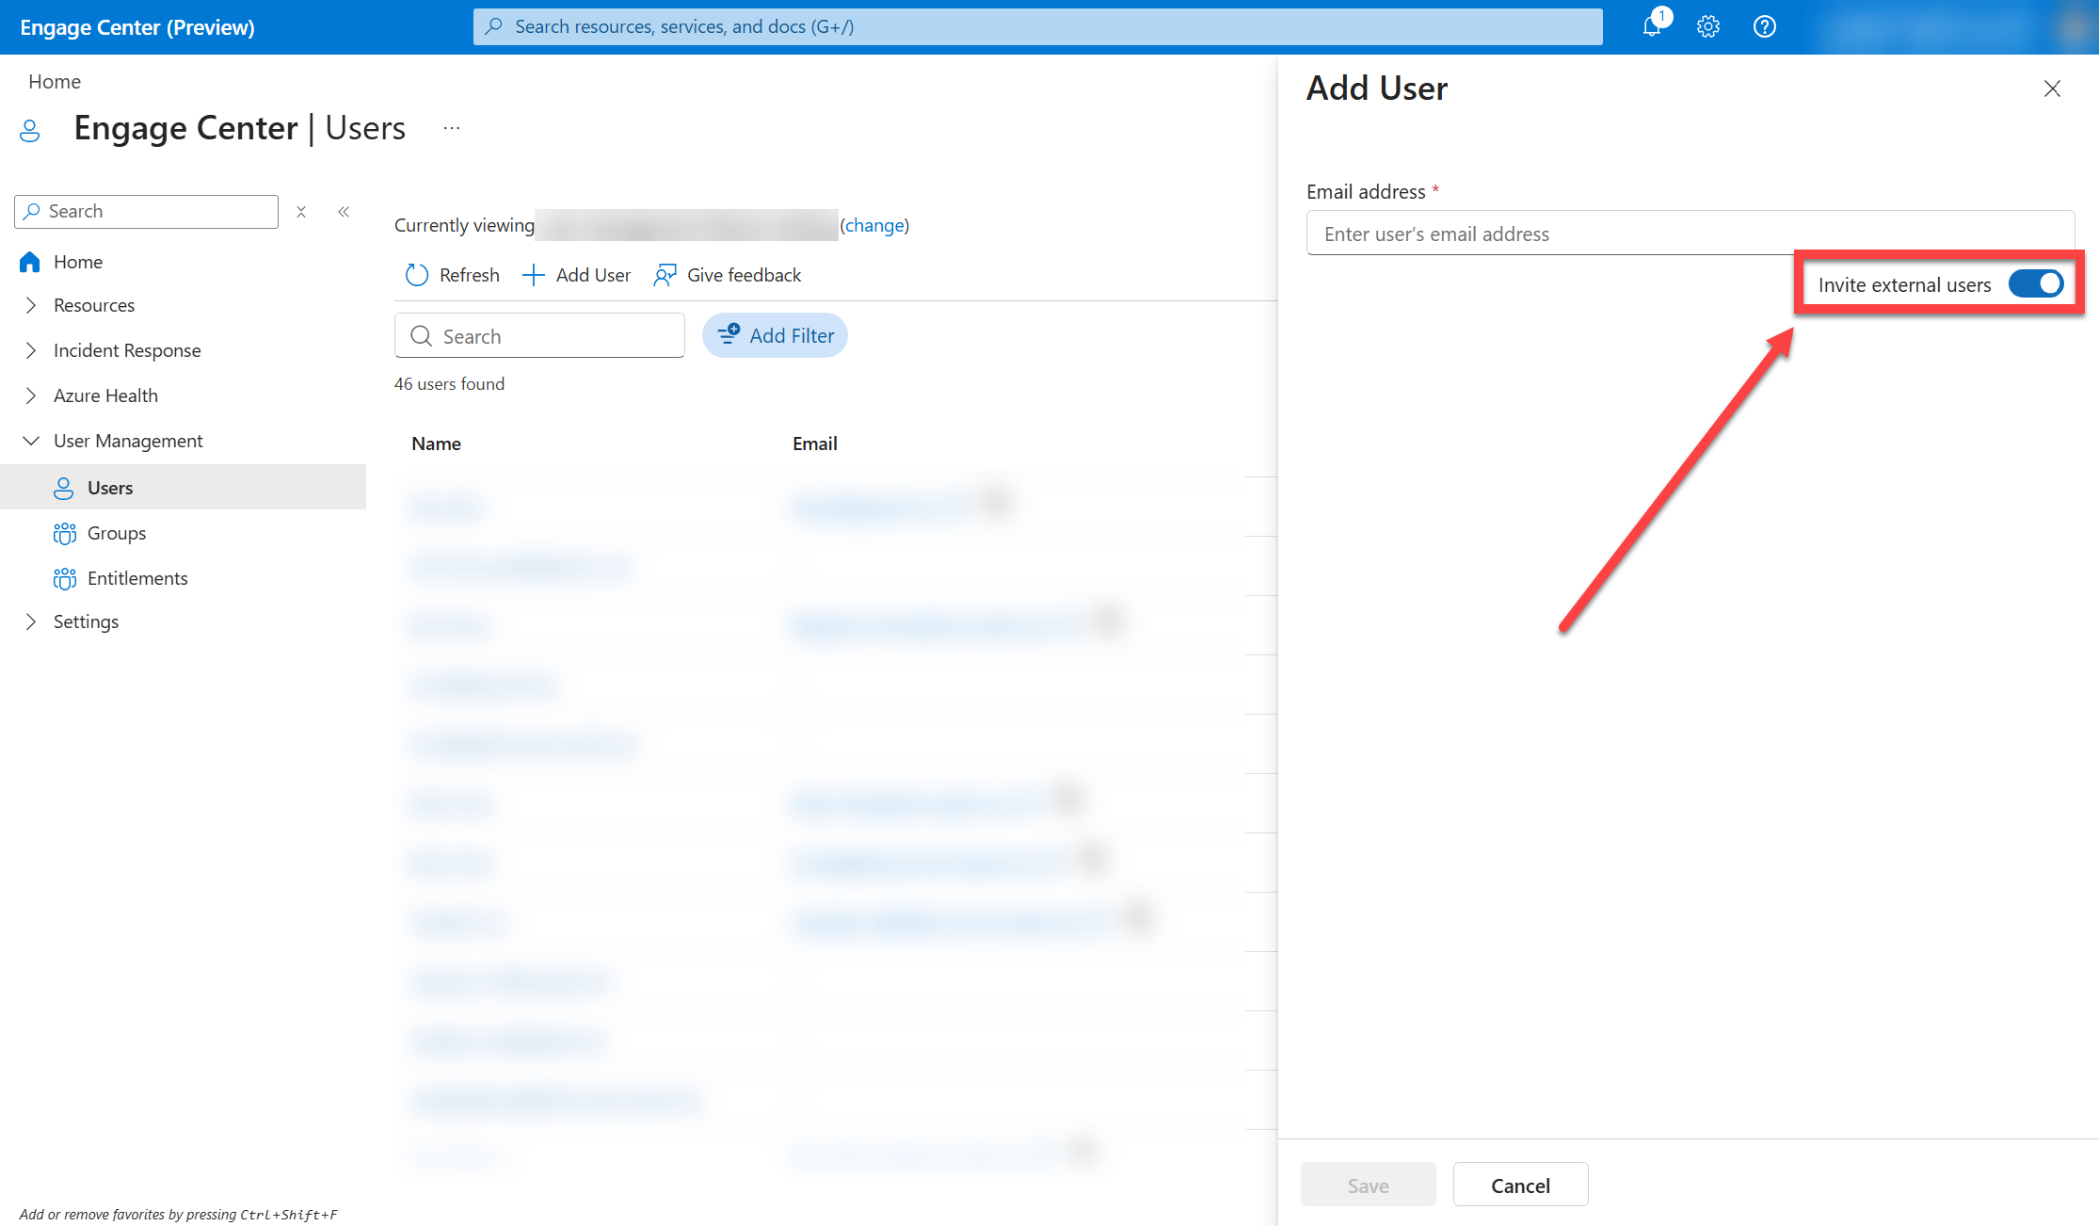Viewport: 2099px width, 1226px height.
Task: Click the Refresh label in toolbar
Action: click(469, 275)
